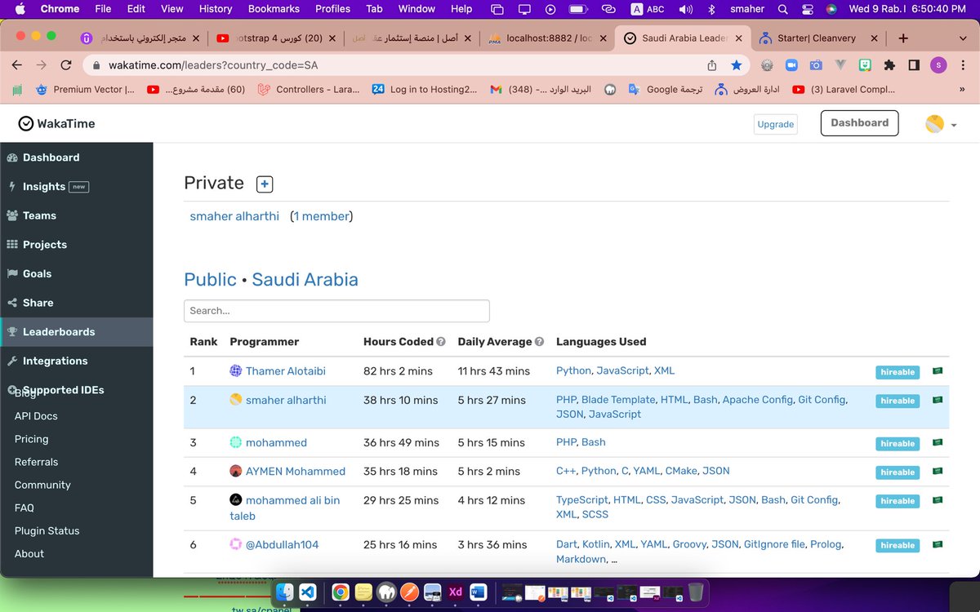Image resolution: width=980 pixels, height=612 pixels.
Task: Go back with Chrome's back arrow
Action: click(x=17, y=65)
